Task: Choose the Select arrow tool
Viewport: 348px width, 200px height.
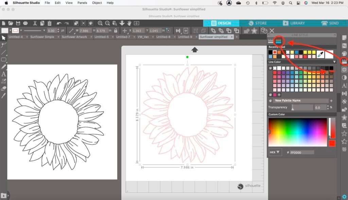Action: [3, 38]
